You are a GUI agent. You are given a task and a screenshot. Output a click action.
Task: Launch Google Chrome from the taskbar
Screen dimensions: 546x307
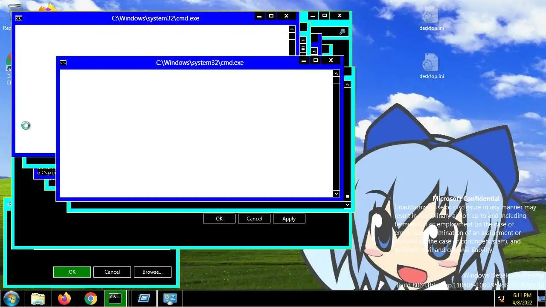click(x=91, y=298)
